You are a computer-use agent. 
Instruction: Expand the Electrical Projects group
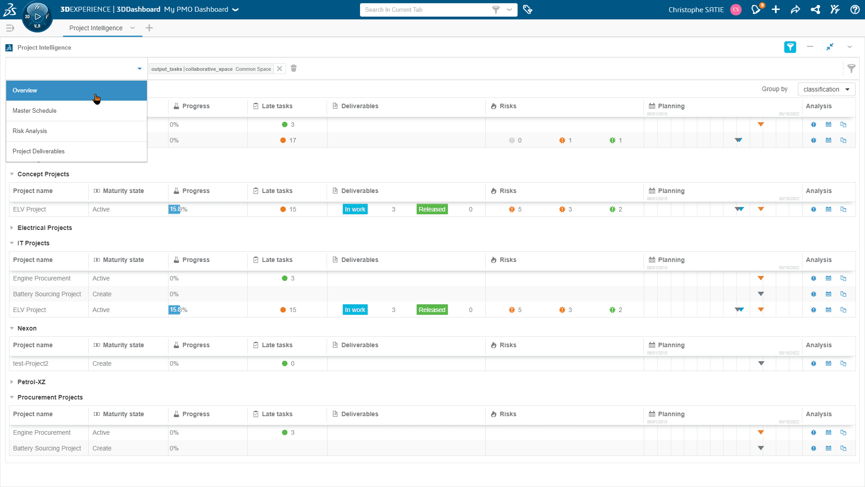point(12,228)
